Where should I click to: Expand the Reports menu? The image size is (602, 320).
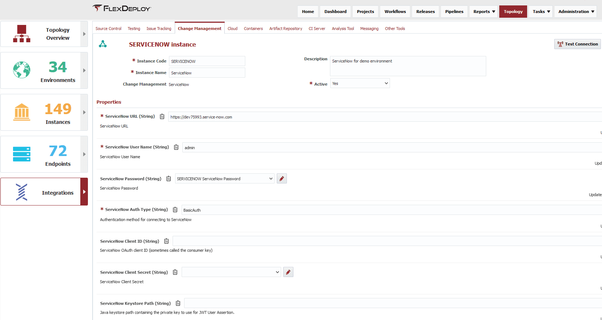pos(484,12)
